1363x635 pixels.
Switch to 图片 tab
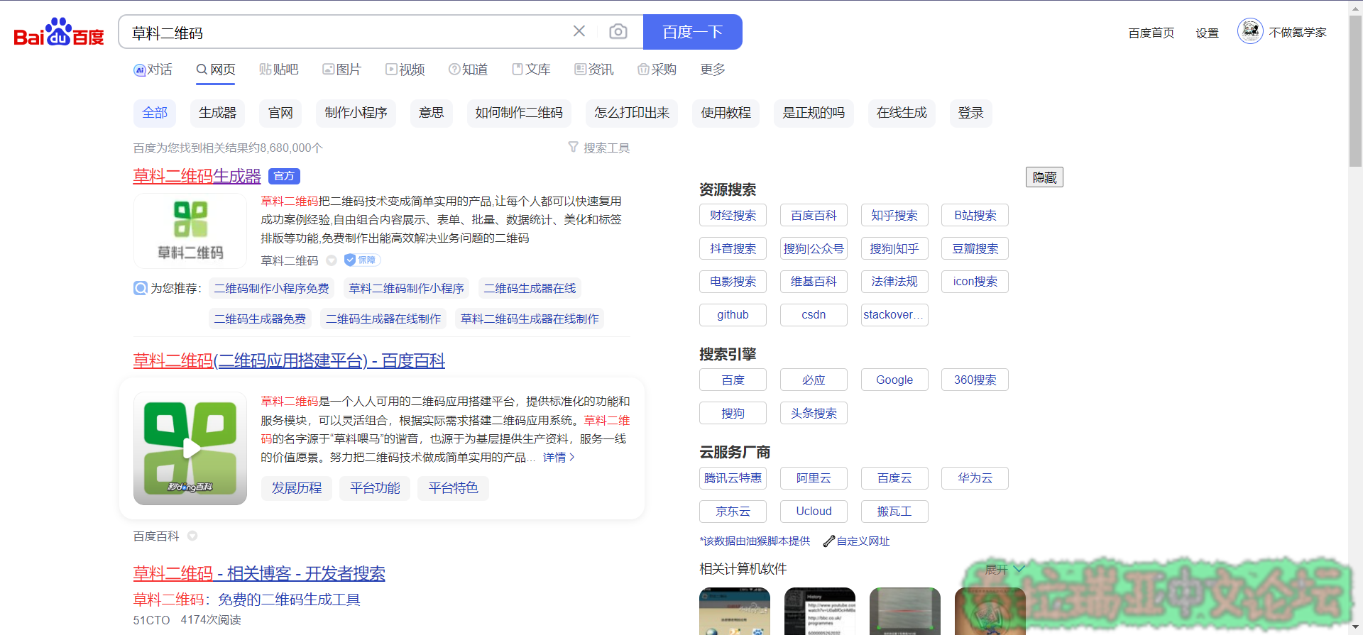pyautogui.click(x=342, y=70)
